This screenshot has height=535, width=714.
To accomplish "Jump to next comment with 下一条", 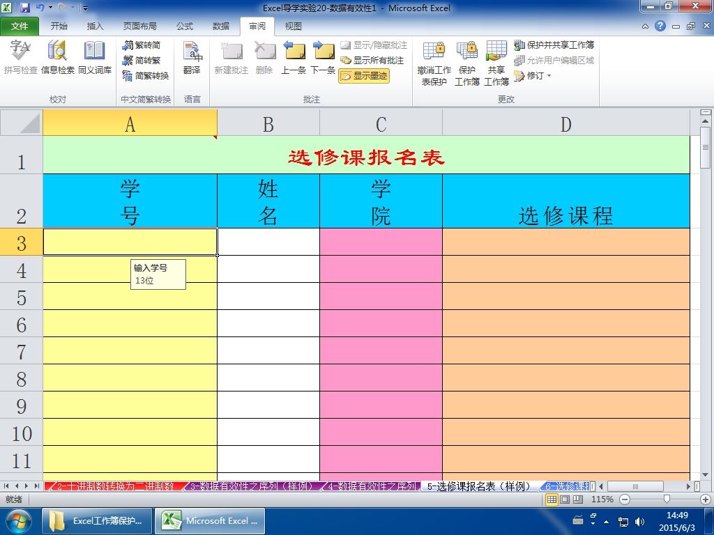I will tap(324, 57).
